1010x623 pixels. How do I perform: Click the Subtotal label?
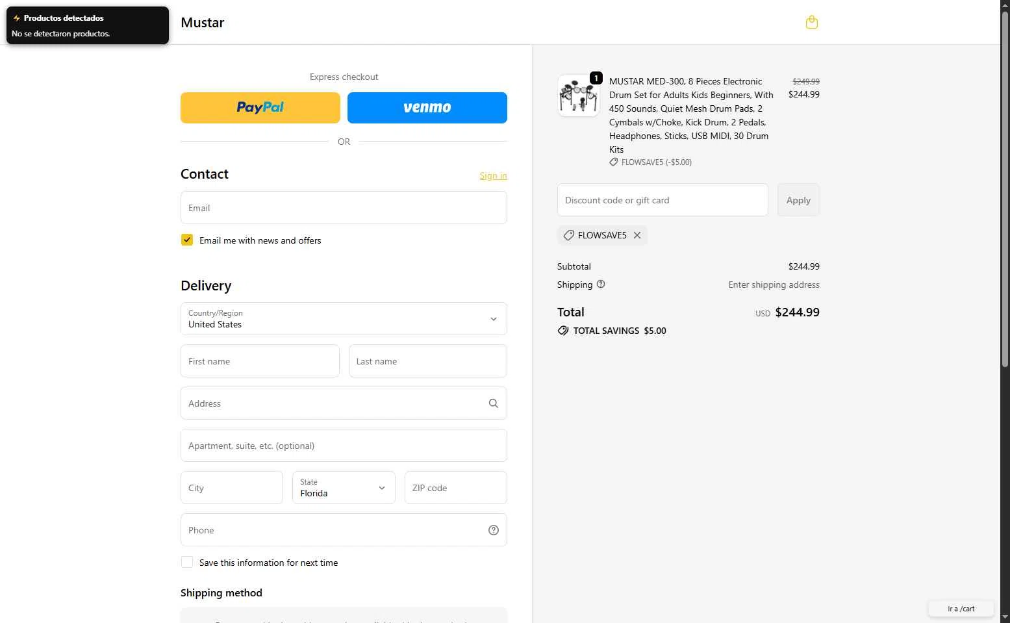pos(574,266)
